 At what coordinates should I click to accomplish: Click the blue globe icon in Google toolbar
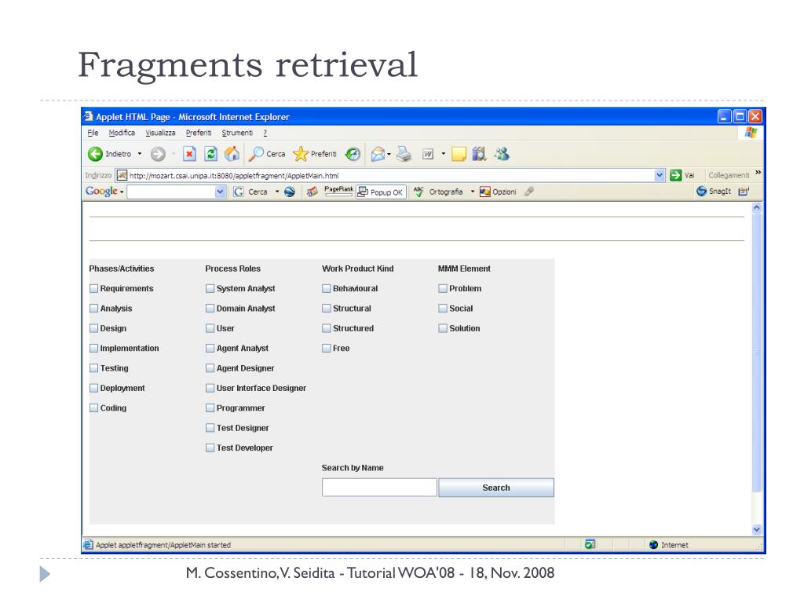[x=290, y=192]
